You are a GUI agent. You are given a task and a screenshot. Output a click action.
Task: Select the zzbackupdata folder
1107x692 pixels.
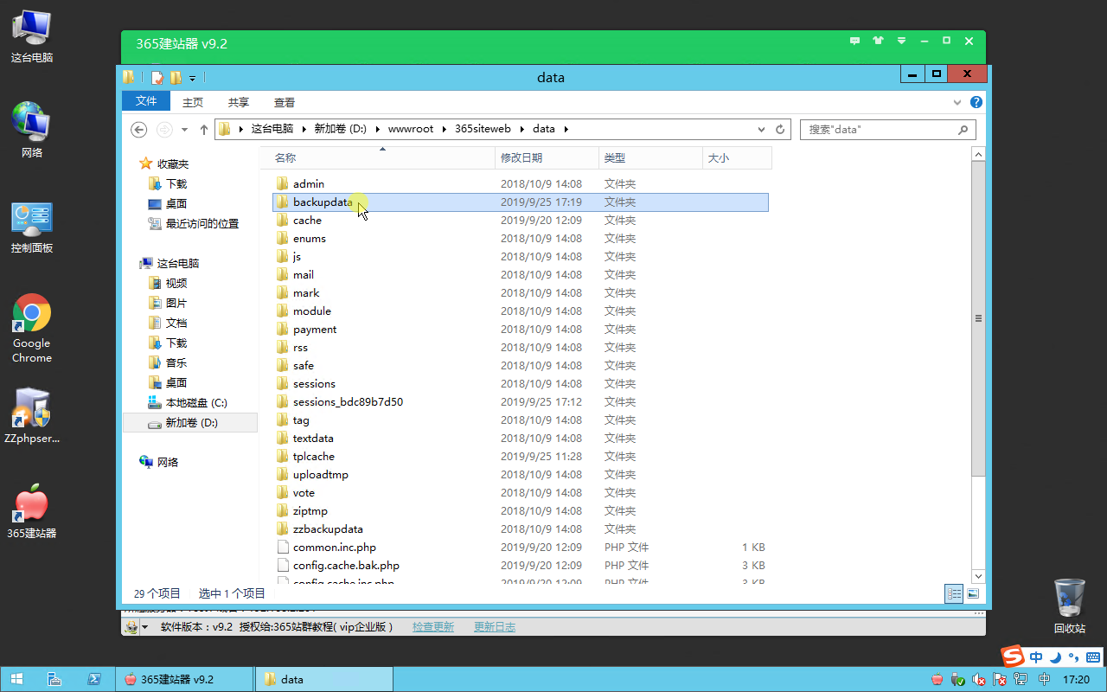point(520,529)
